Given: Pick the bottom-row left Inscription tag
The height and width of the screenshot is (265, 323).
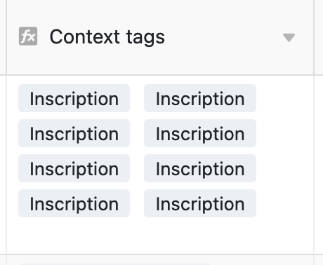Looking at the screenshot, I should pos(74,203).
